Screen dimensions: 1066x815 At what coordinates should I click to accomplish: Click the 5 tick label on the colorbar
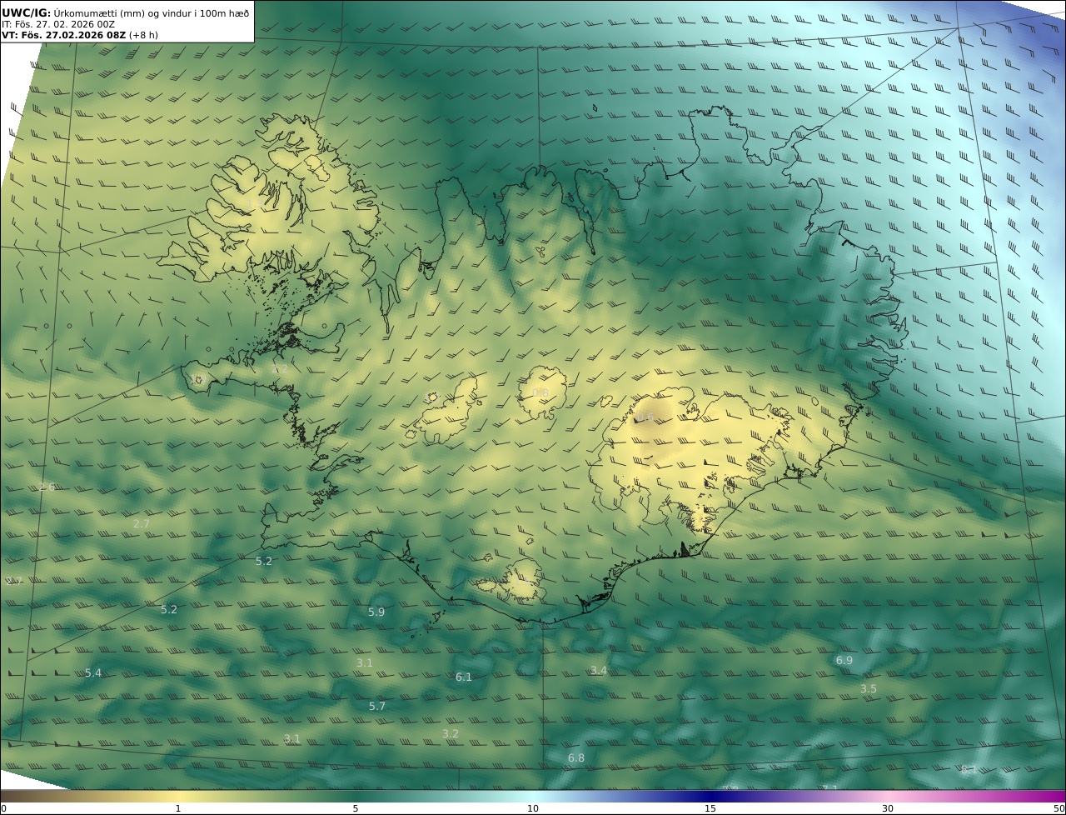[x=356, y=808]
